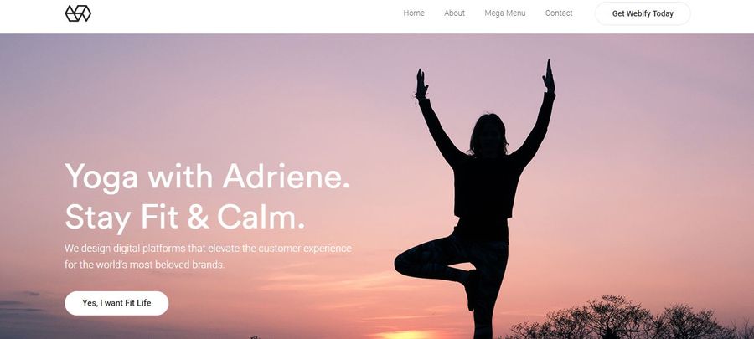The width and height of the screenshot is (754, 339).
Task: Click the silhouette's raised right-side hand
Action: coord(549,76)
